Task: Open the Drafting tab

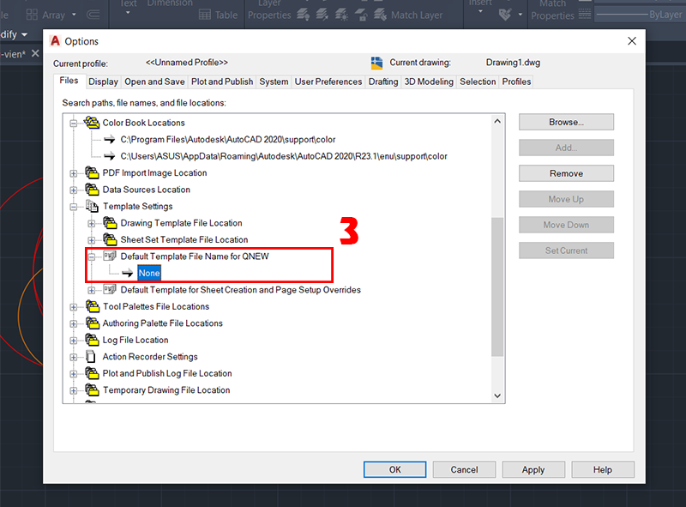Action: click(x=383, y=81)
